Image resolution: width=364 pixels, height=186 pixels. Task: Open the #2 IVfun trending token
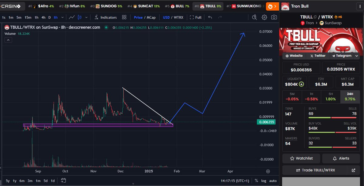[72, 6]
